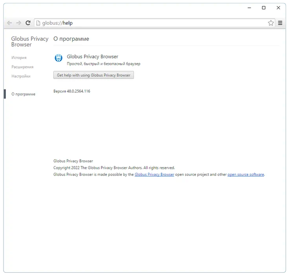Reload the page with the refresh icon
The image size is (289, 275).
pos(28,23)
